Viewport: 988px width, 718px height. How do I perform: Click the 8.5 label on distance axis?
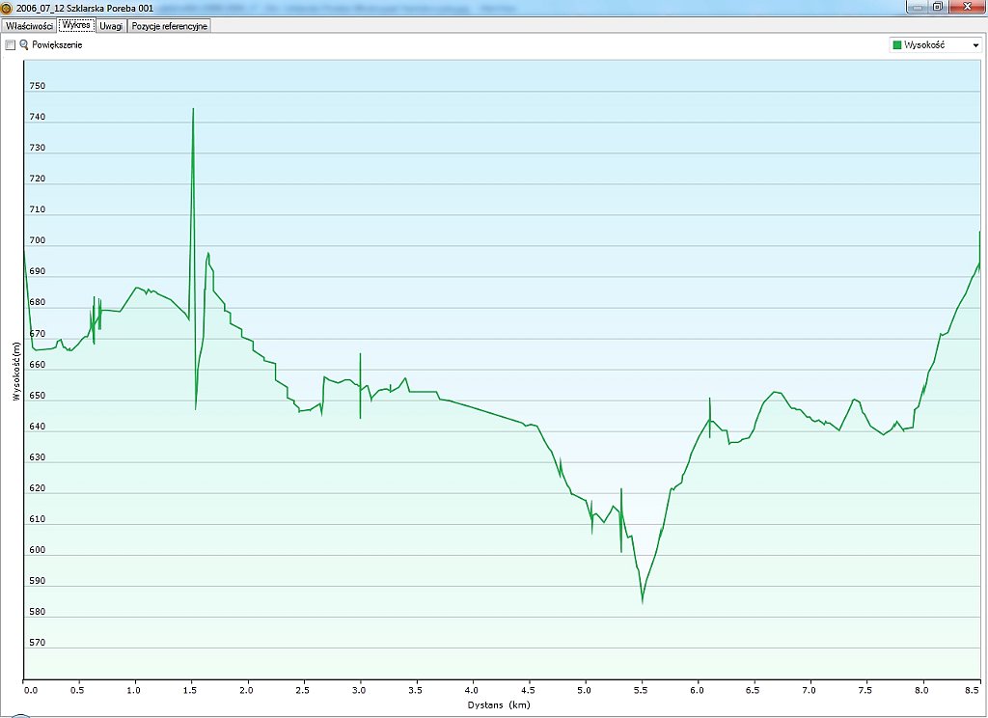coord(973,690)
